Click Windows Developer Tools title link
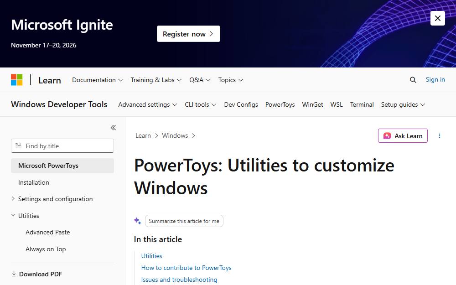456x285 pixels. click(59, 104)
